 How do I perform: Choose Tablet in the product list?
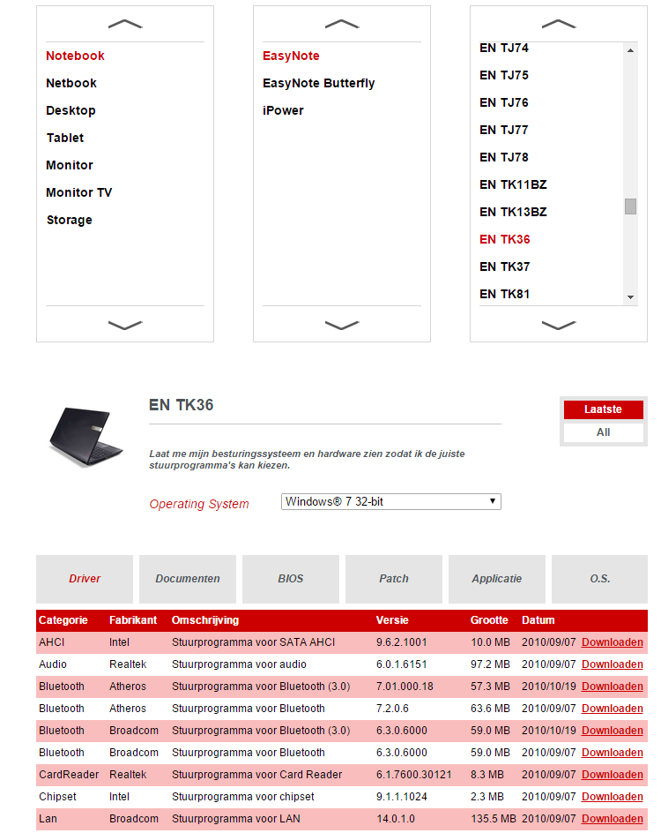(x=65, y=139)
